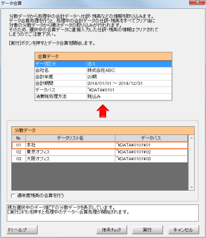Select the データ区分 row in 合算データ
Image resolution: width=206 pixels, height=238 pixels.
point(104,64)
